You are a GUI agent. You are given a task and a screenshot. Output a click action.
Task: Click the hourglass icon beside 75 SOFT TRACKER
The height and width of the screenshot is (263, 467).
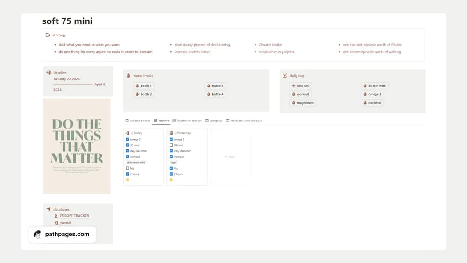click(x=56, y=216)
